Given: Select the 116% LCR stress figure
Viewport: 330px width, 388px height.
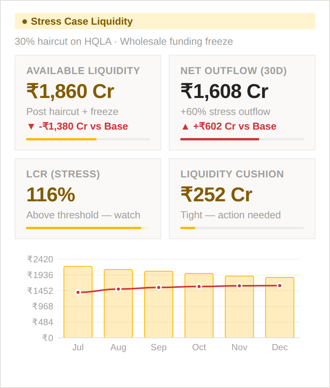Looking at the screenshot, I should 51,195.
